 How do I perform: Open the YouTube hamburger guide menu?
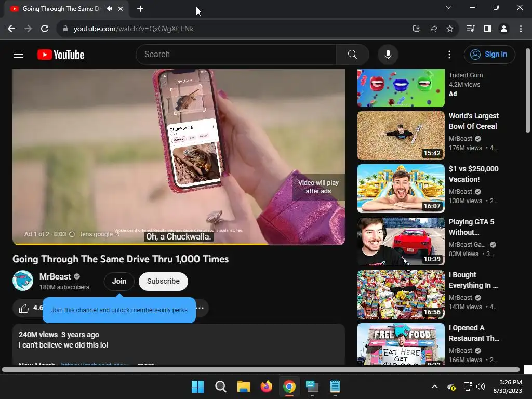coord(19,54)
